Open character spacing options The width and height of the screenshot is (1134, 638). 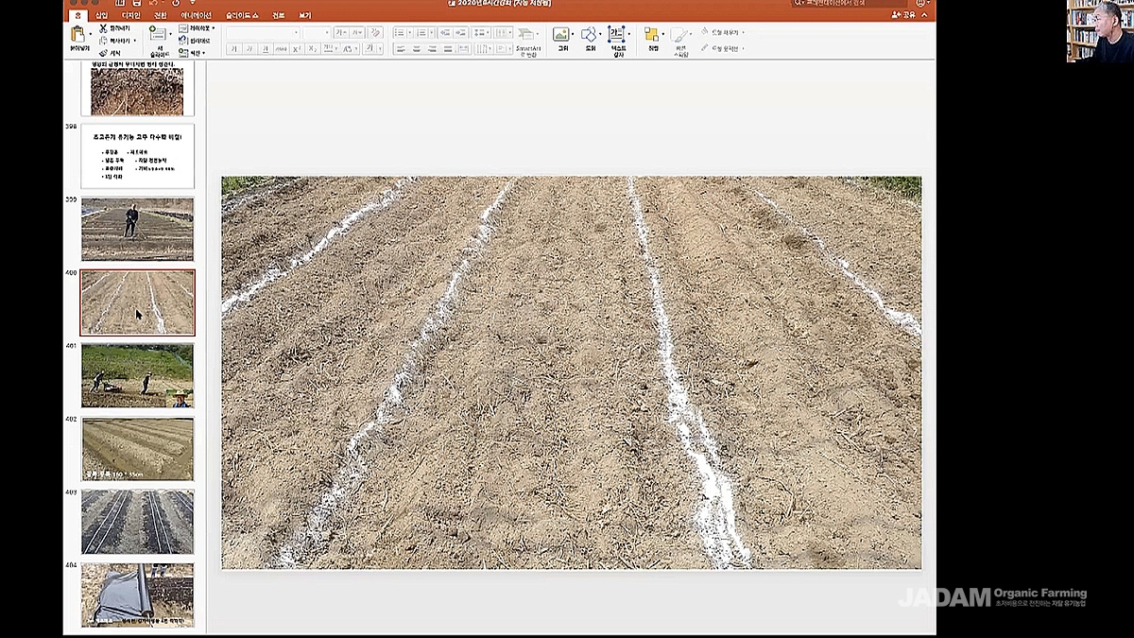tap(331, 48)
